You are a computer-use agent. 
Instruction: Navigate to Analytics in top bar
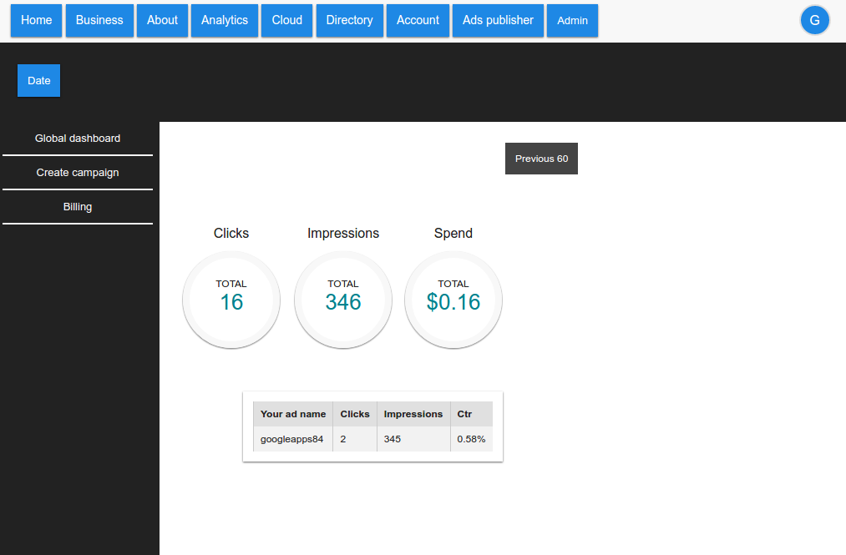pyautogui.click(x=225, y=21)
